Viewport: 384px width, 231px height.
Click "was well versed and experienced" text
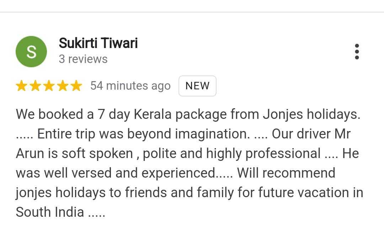[x=116, y=173]
